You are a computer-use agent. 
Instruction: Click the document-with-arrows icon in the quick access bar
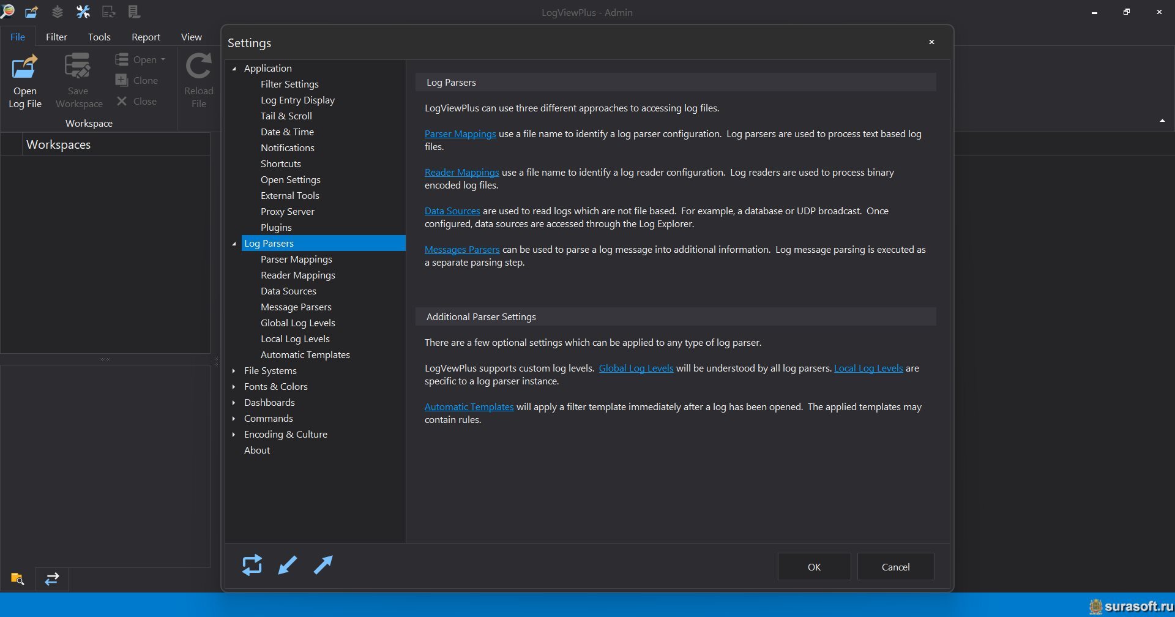[x=109, y=12]
